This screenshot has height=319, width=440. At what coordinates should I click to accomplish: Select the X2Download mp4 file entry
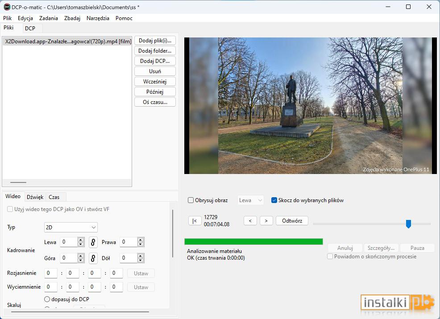[x=67, y=41]
